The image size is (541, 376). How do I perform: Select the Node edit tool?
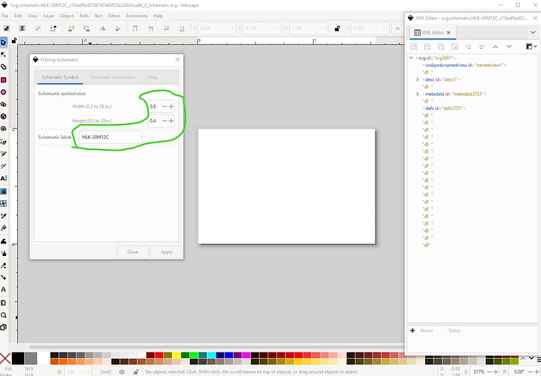[3, 54]
